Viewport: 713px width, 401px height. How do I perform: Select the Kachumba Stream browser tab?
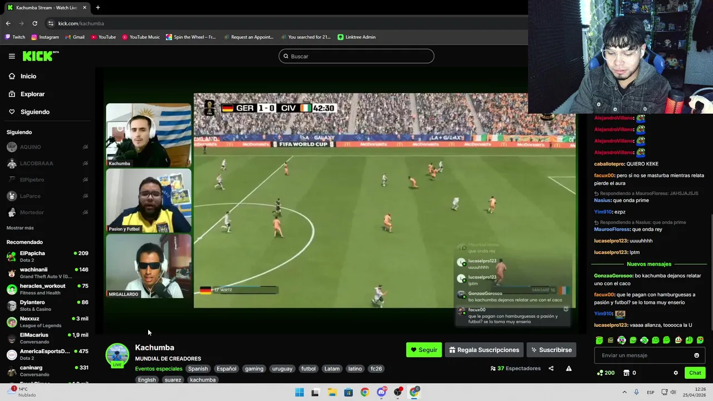[47, 8]
